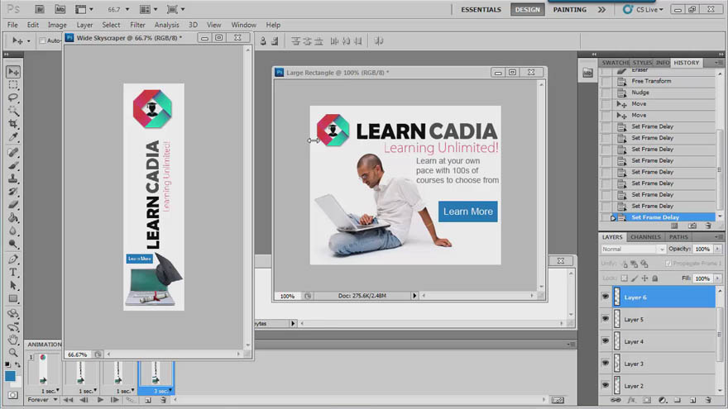This screenshot has height=409, width=728.
Task: Expand more workspaces chevron
Action: (601, 9)
